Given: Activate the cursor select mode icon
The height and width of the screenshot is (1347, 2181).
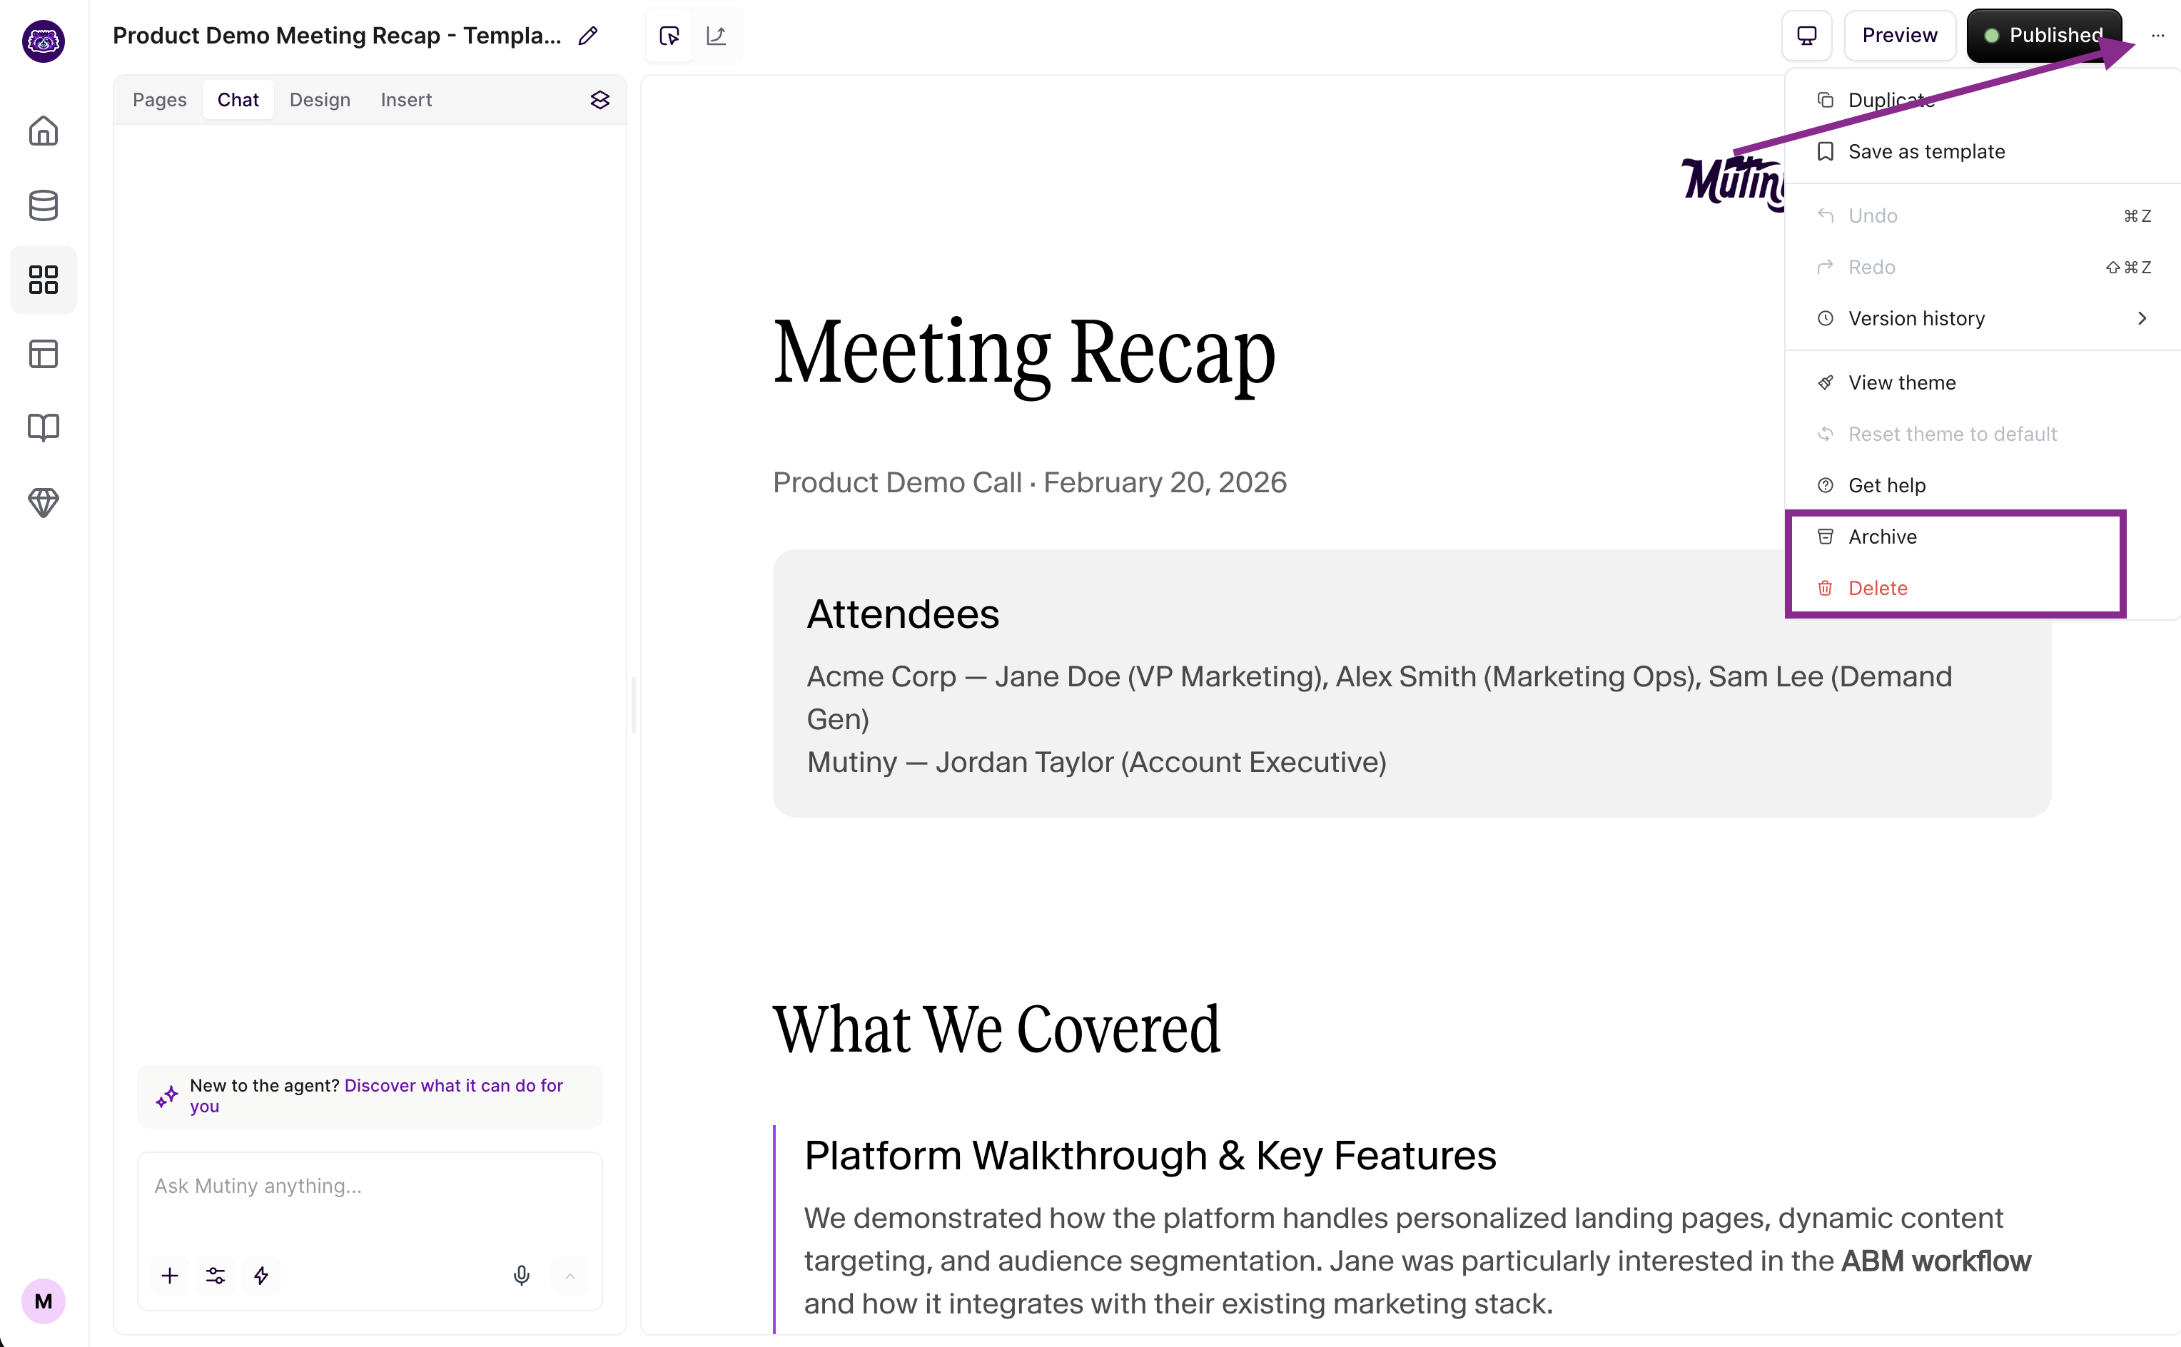Looking at the screenshot, I should coord(669,36).
